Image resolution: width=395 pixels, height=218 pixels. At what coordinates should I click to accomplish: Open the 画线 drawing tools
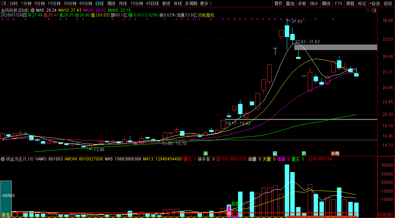point(326,3)
